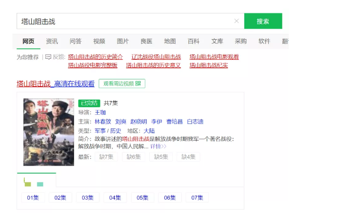Click the 塔山阻击战 search input field
This screenshot has width=338, height=213.
124,21
